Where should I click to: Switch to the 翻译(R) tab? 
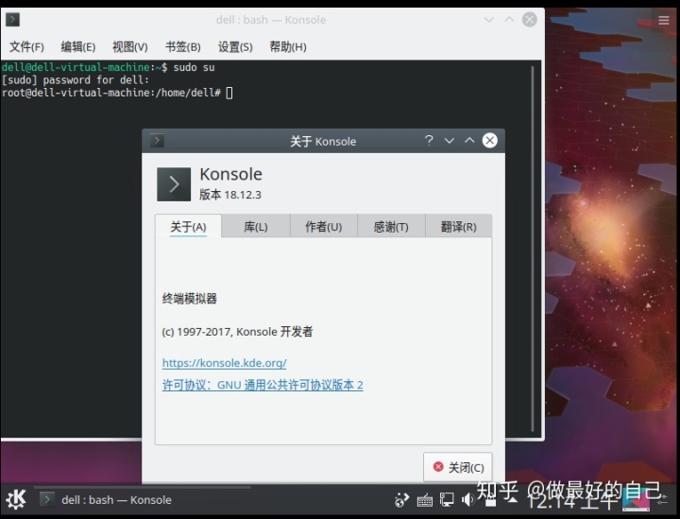click(x=458, y=226)
